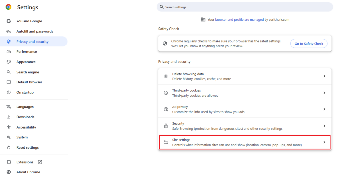
Task: Click the reset icon for Reset settings
Action: point(9,147)
